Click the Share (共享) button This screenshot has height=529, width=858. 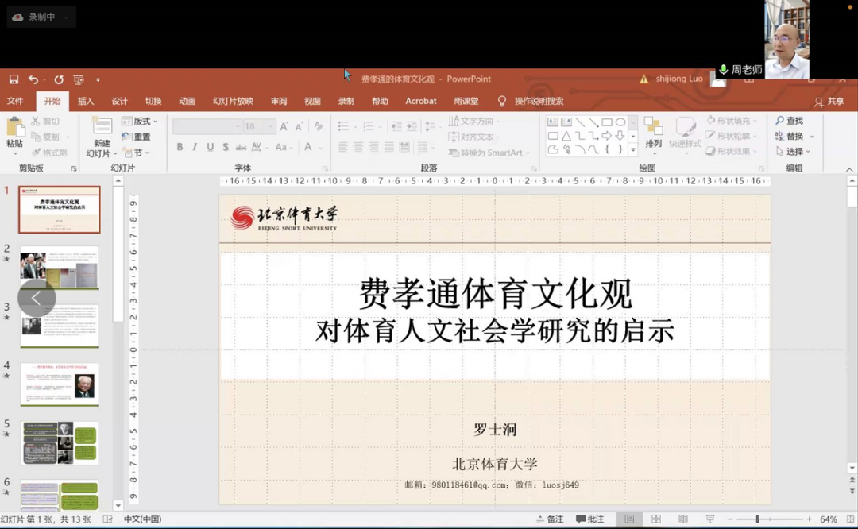tap(829, 102)
